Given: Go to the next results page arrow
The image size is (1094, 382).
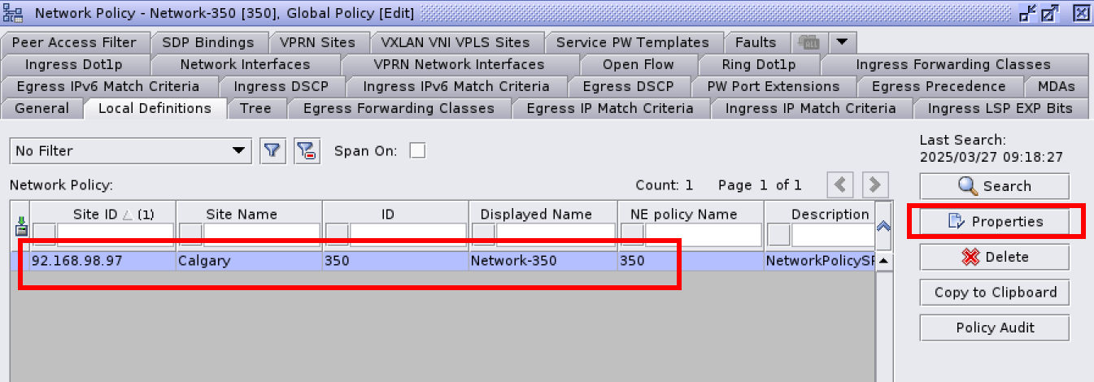Looking at the screenshot, I should [875, 184].
